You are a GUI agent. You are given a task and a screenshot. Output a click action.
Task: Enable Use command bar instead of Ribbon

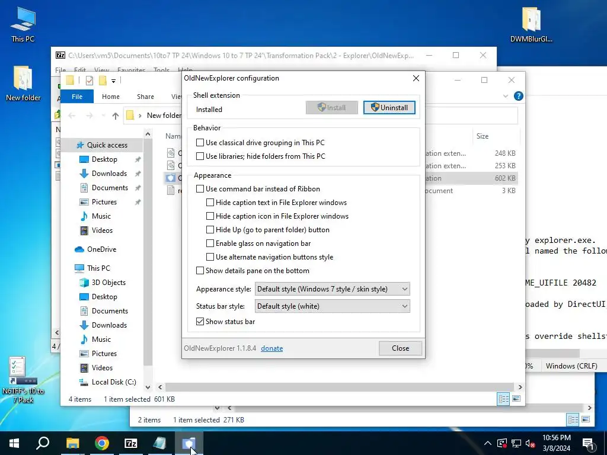click(200, 189)
